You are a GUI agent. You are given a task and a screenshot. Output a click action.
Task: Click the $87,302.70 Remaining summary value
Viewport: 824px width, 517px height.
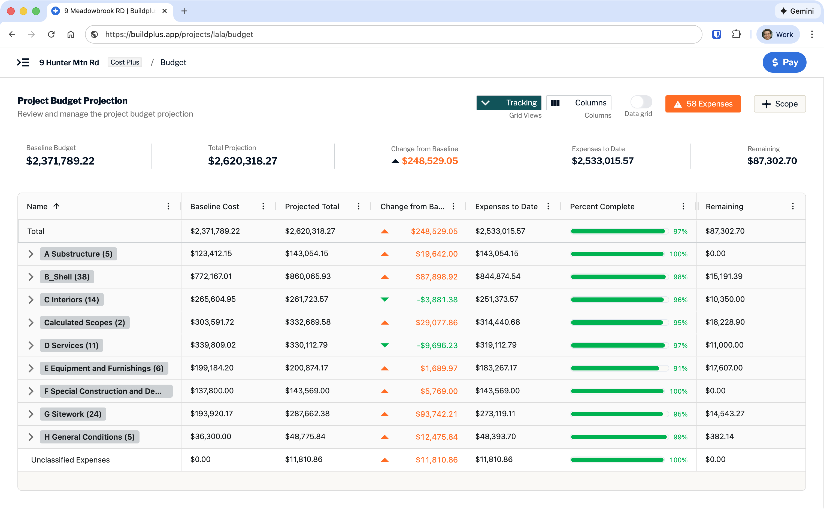[x=772, y=161]
